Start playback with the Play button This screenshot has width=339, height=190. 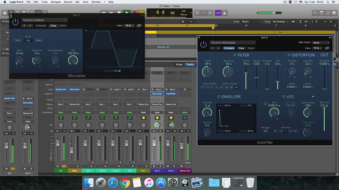[x=127, y=13]
